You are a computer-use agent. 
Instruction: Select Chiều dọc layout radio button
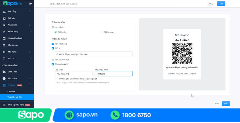coord(56,32)
